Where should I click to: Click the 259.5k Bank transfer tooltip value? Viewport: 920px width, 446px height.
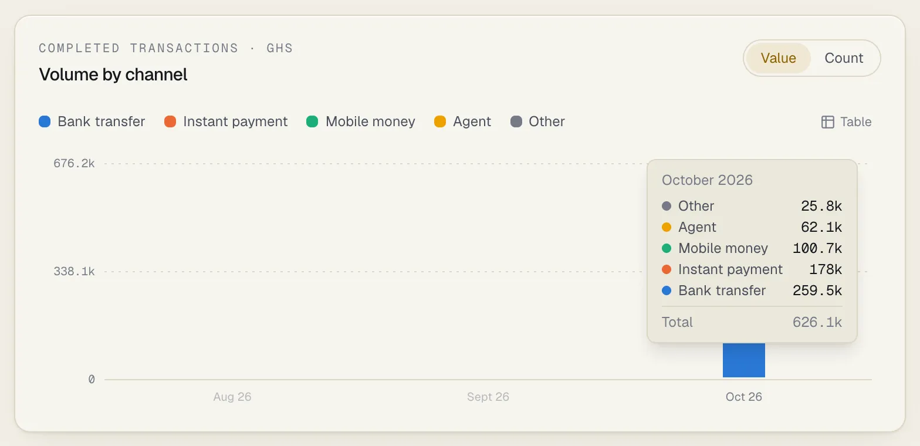click(817, 290)
